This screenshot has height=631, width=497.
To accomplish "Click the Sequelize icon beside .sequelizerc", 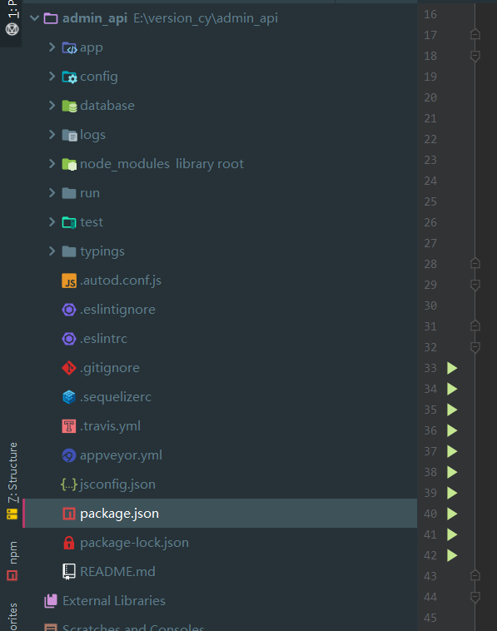I will (69, 397).
